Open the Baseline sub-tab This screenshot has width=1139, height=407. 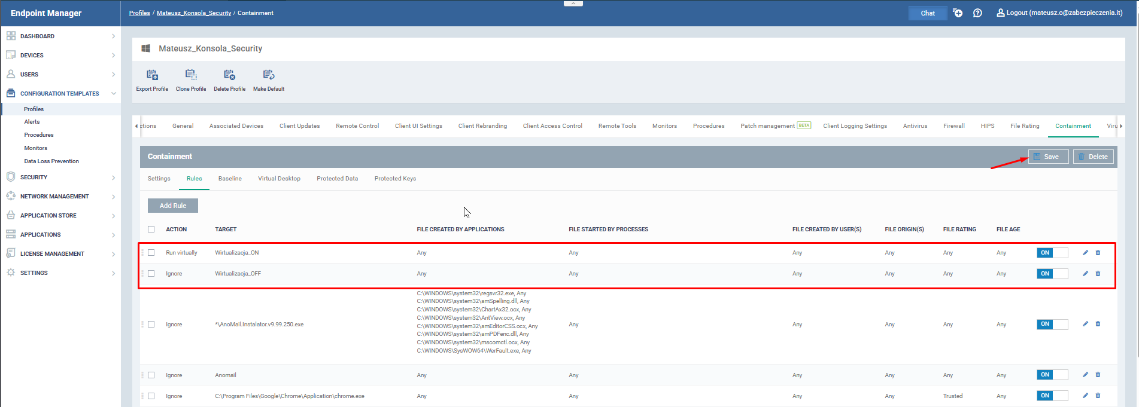230,179
